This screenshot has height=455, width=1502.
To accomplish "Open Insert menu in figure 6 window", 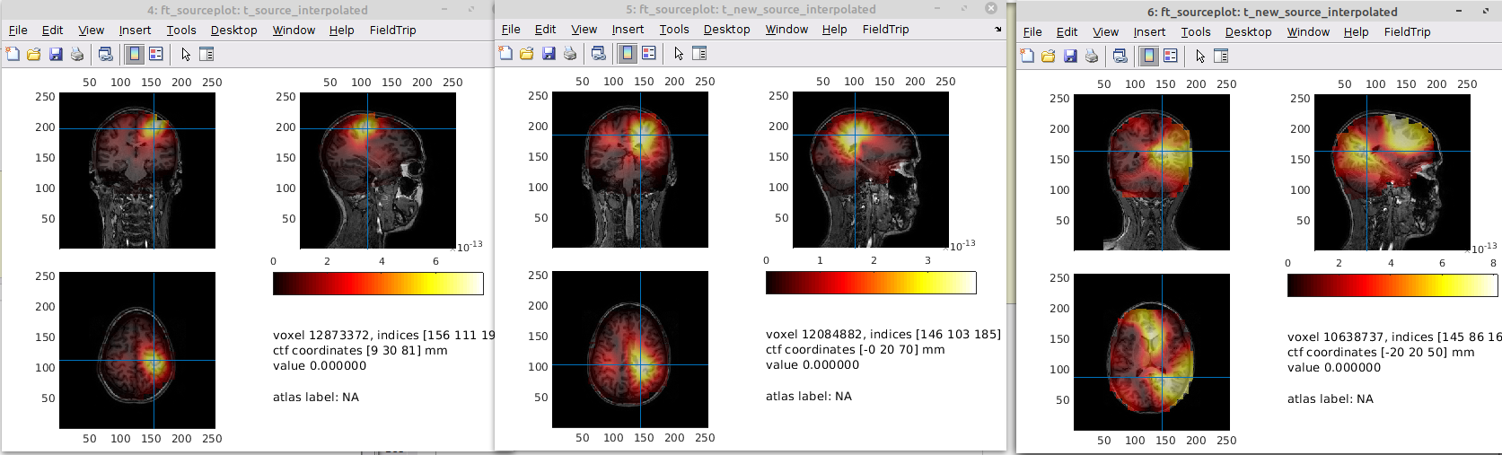I will point(1149,31).
